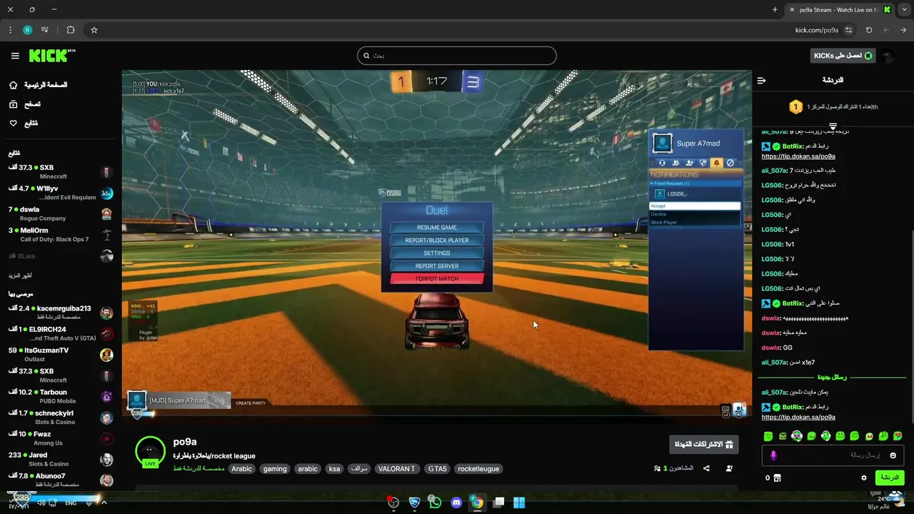Open chat settings gear icon
The width and height of the screenshot is (914, 514).
pos(864,478)
